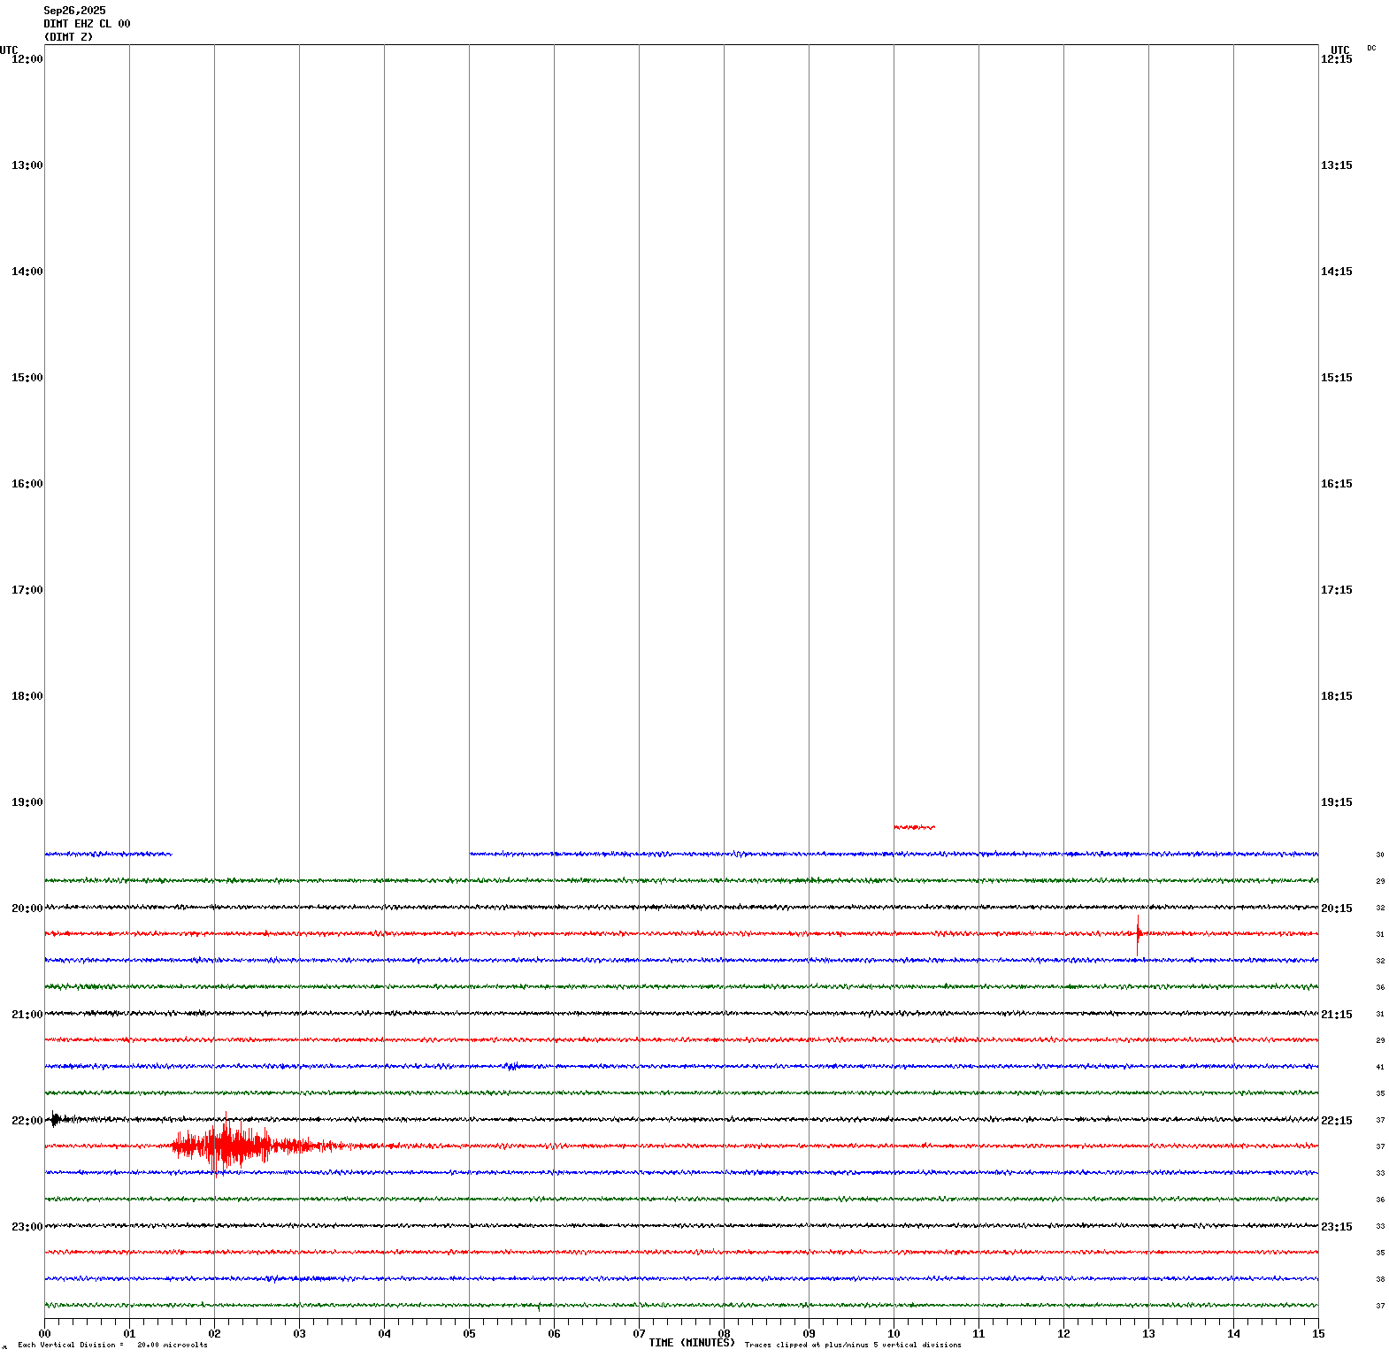Click the red spike near minute 13
The width and height of the screenshot is (1389, 1357).
coord(1138,934)
